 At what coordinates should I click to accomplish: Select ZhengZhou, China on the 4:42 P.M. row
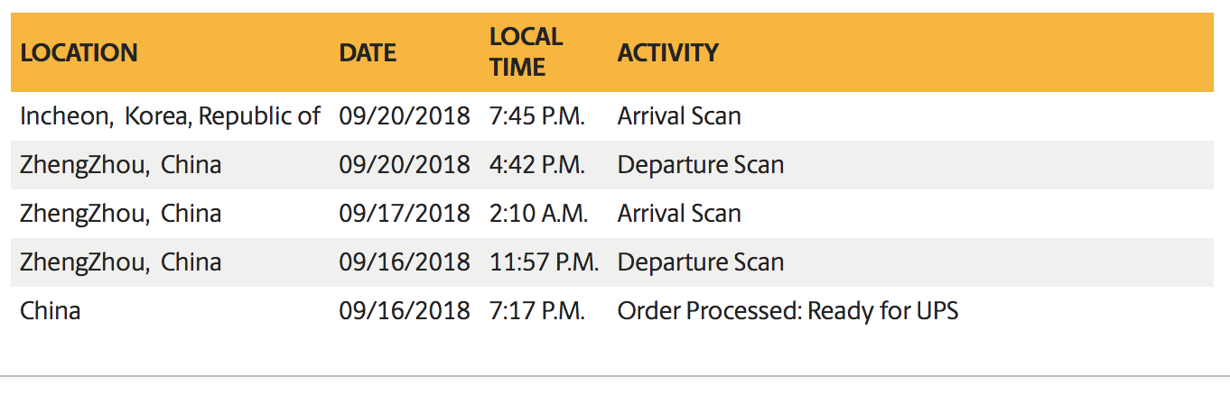(x=120, y=165)
